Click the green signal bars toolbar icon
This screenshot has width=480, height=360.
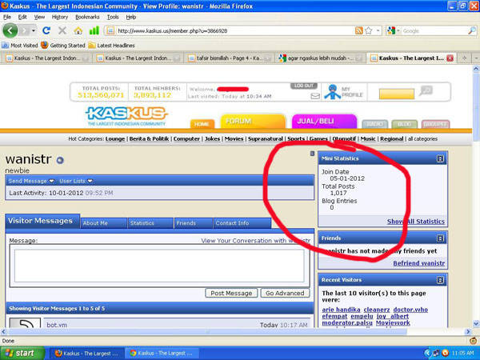[94, 30]
